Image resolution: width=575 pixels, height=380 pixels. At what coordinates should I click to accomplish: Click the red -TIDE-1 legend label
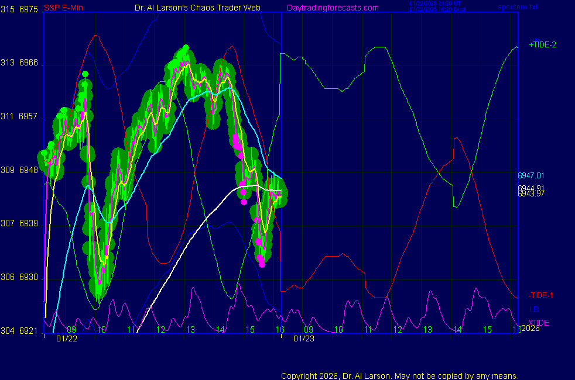(x=541, y=296)
